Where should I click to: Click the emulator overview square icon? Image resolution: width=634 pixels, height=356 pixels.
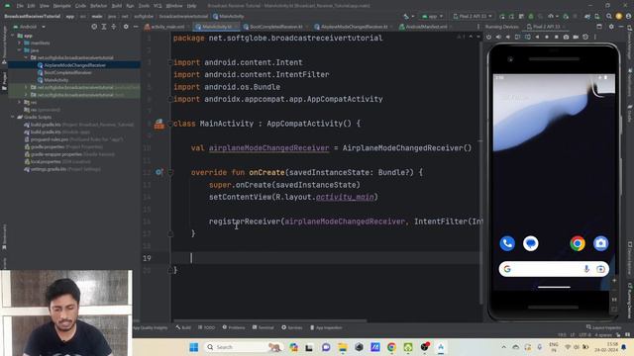(x=557, y=37)
